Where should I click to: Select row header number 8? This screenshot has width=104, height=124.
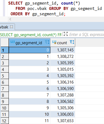tap(5, 95)
